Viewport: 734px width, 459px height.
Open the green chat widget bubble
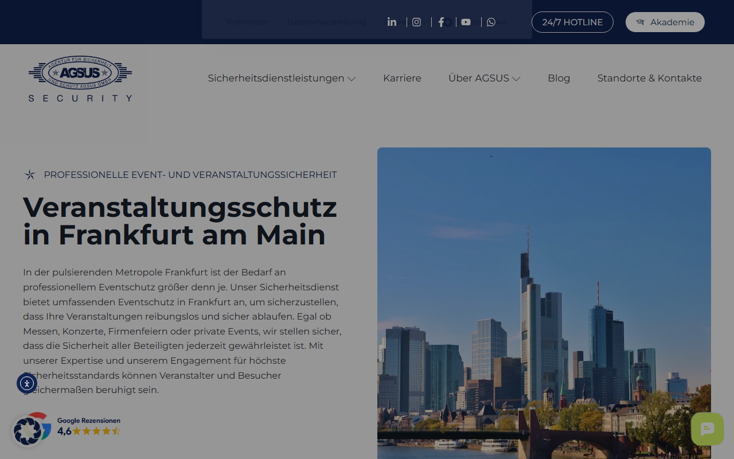[x=707, y=429]
